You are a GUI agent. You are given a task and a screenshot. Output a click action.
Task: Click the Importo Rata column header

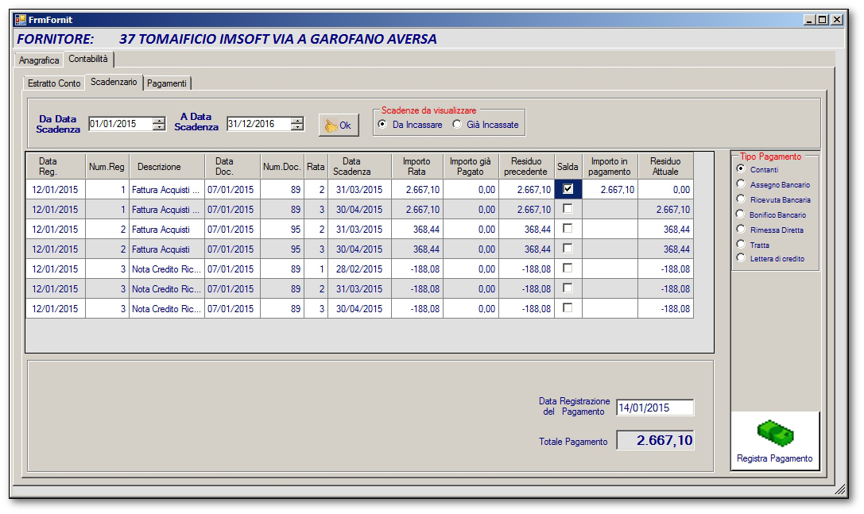point(417,166)
